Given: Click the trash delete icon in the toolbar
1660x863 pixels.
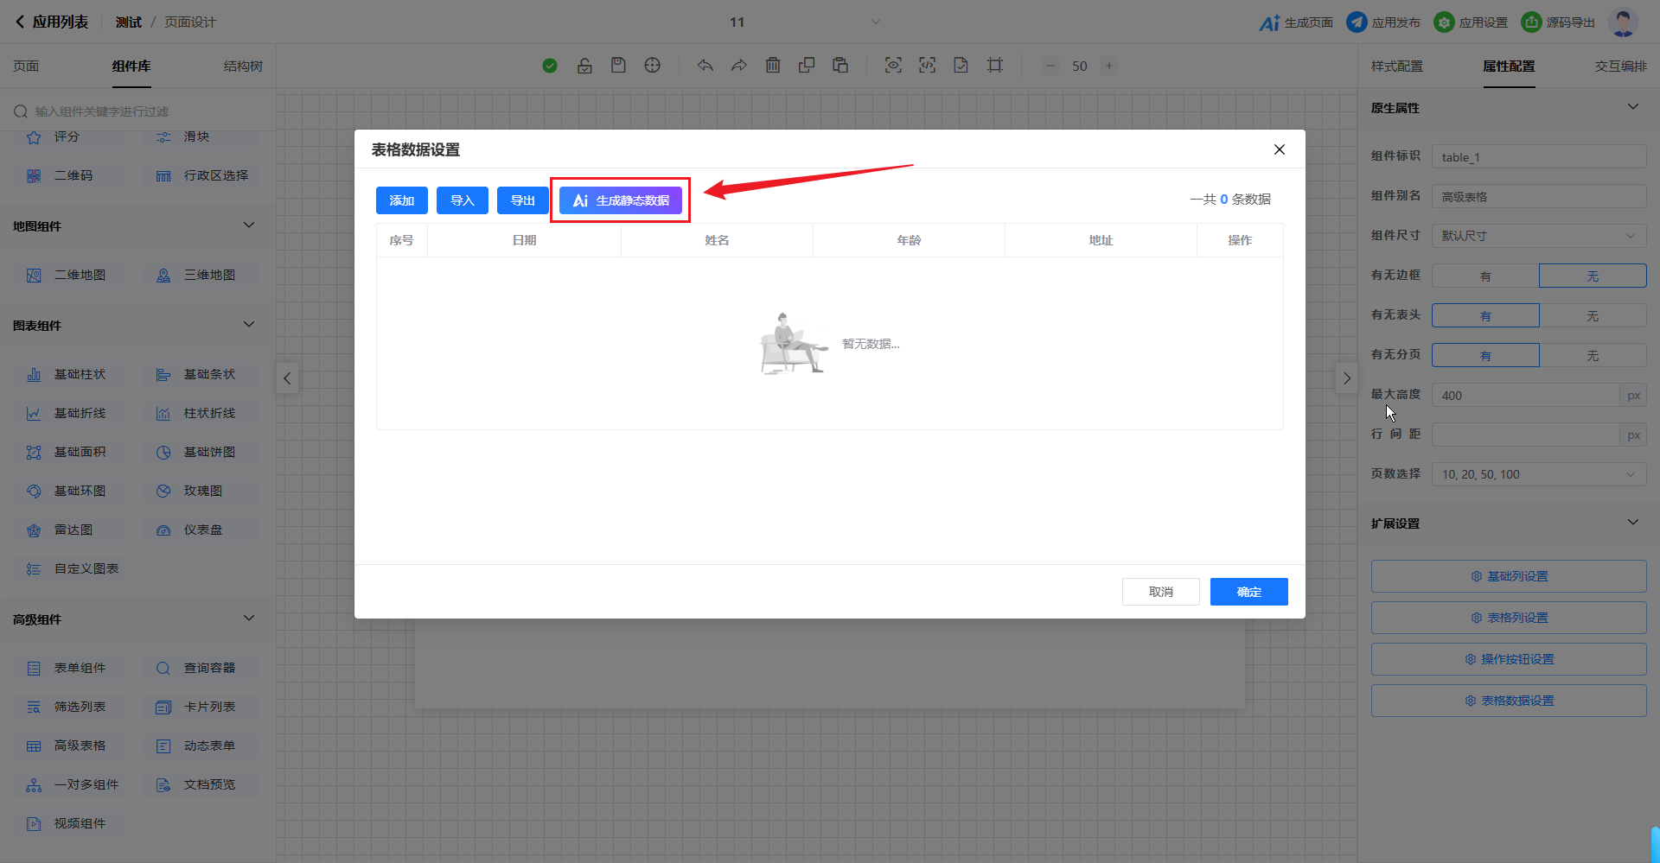Looking at the screenshot, I should [x=773, y=66].
